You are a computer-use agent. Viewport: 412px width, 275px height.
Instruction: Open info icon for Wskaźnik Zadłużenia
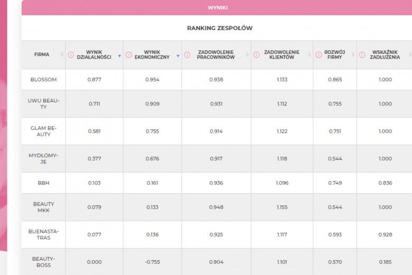[362, 55]
